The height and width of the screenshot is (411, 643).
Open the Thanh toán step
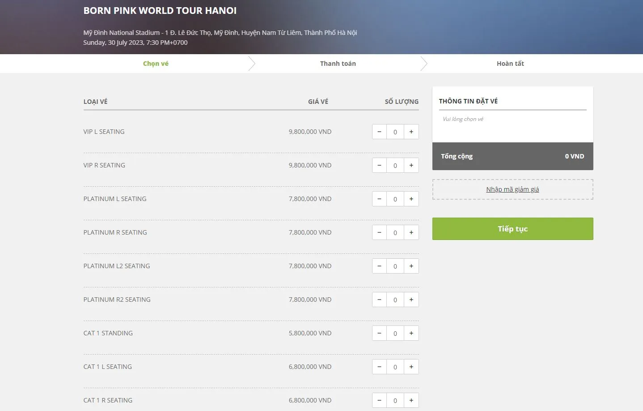[x=338, y=64]
